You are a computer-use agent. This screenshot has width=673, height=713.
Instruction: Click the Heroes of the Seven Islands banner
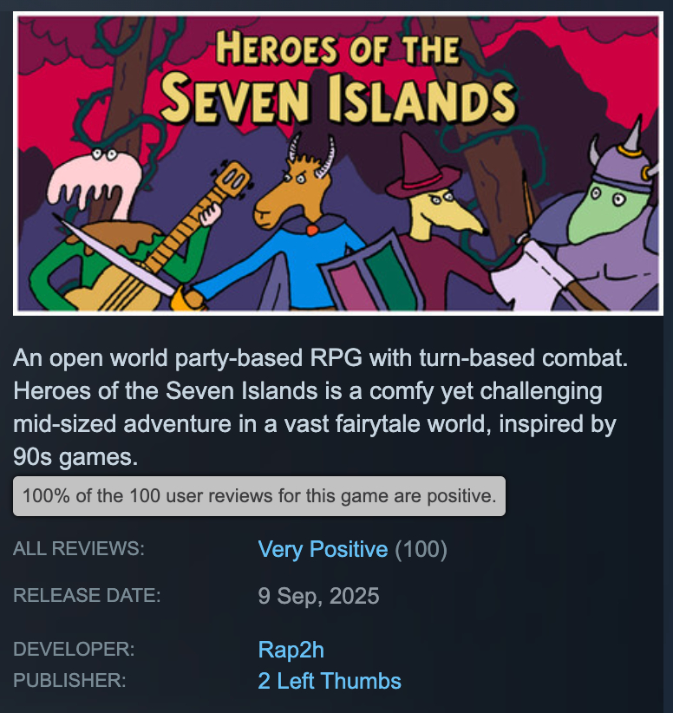point(338,163)
